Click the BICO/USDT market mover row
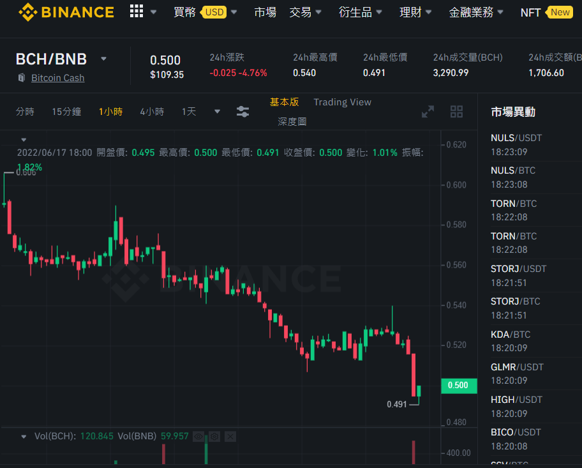The width and height of the screenshot is (582, 468). tap(536, 439)
